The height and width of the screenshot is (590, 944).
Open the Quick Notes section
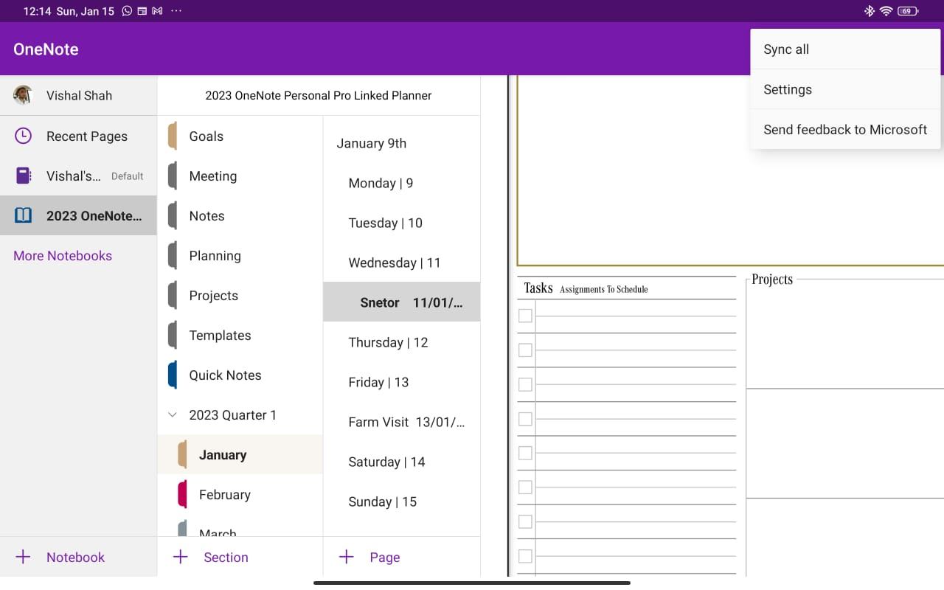[240, 375]
